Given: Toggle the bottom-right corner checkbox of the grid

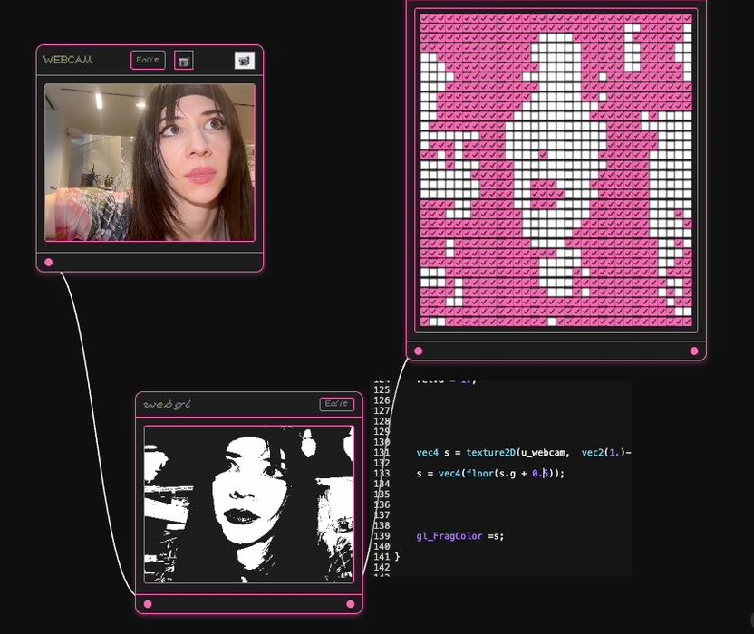Looking at the screenshot, I should tap(688, 322).
